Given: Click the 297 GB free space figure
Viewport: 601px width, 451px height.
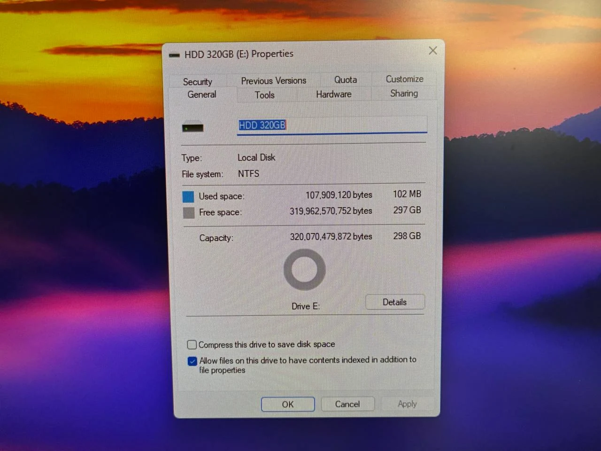Looking at the screenshot, I should point(407,210).
